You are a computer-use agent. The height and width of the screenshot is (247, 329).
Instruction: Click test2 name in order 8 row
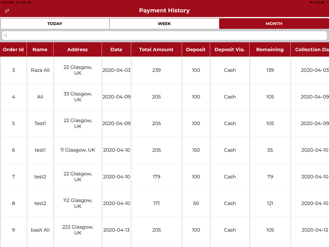40,204
